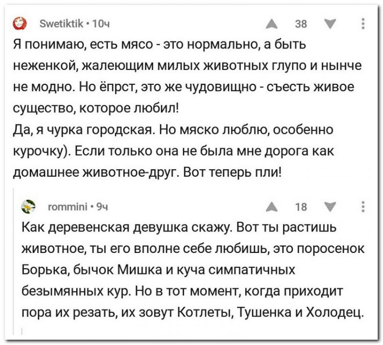Click the 9ч timestamp on rommini's reply
This screenshot has height=345, width=383.
pos(102,207)
